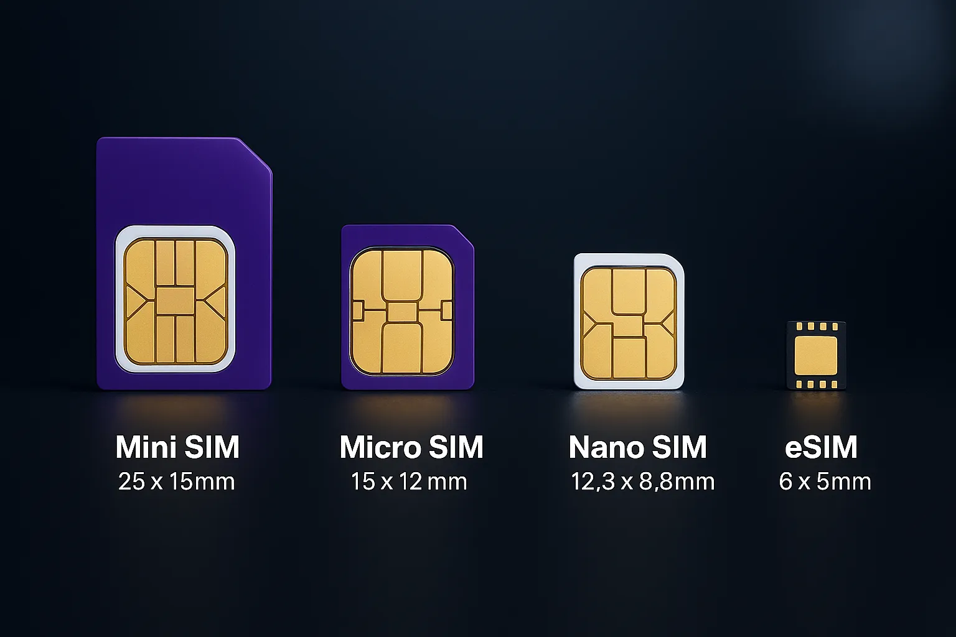This screenshot has height=637, width=956.
Task: Click the white Nano SIM card
Action: [x=629, y=321]
